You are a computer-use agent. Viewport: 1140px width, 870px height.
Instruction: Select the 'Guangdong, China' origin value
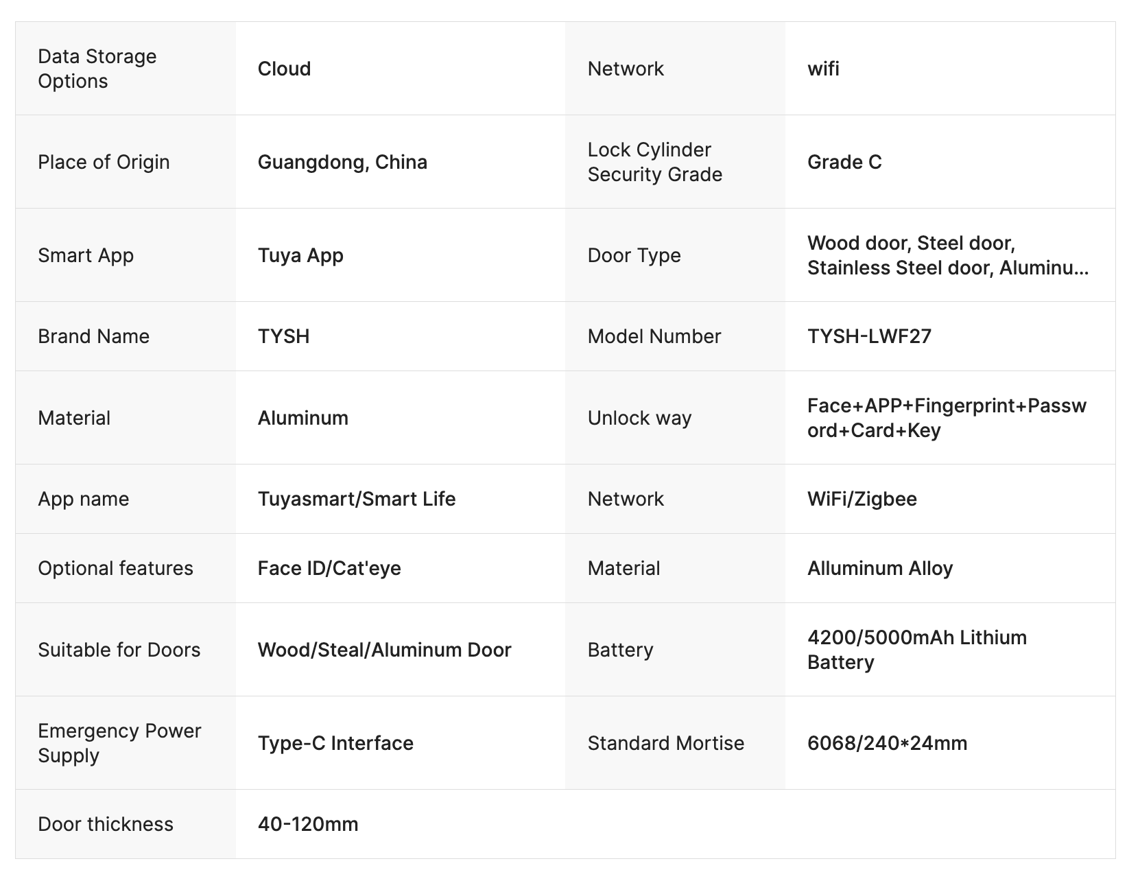[342, 162]
